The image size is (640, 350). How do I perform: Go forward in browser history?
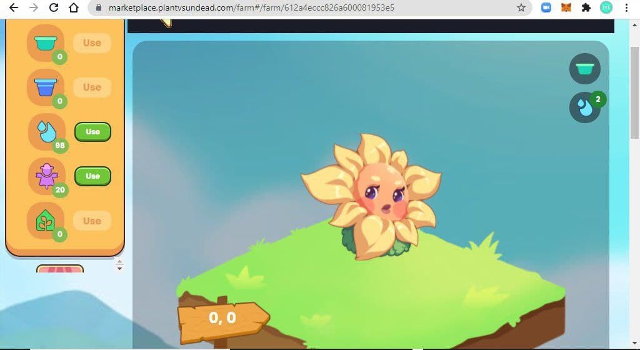pos(34,7)
